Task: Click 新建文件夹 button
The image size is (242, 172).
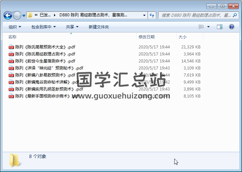Action: point(99,27)
